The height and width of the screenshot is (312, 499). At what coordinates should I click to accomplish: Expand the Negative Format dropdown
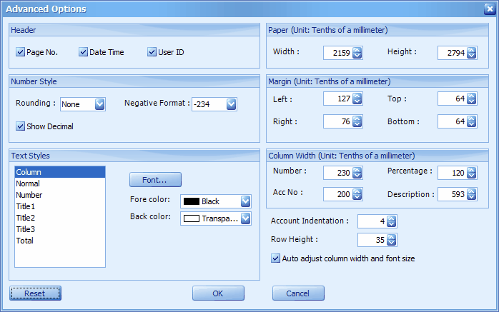[231, 104]
